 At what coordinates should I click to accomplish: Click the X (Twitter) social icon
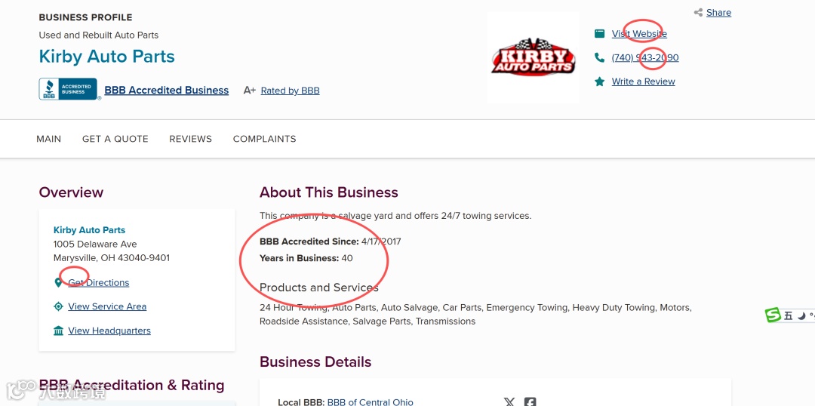[509, 401]
